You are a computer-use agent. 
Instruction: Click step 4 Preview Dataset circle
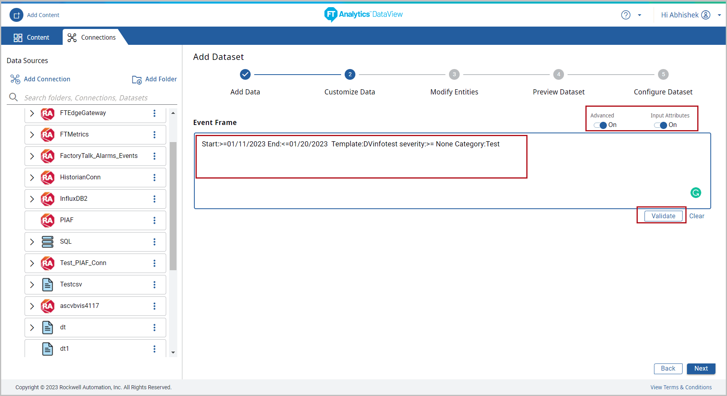point(558,75)
